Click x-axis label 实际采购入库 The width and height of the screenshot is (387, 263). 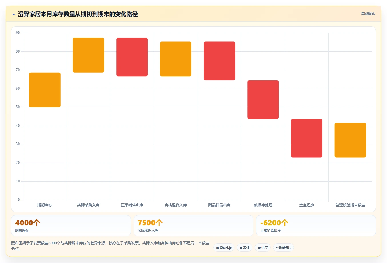(88, 205)
